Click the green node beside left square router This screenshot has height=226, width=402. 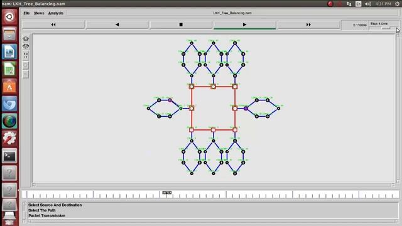click(x=181, y=109)
